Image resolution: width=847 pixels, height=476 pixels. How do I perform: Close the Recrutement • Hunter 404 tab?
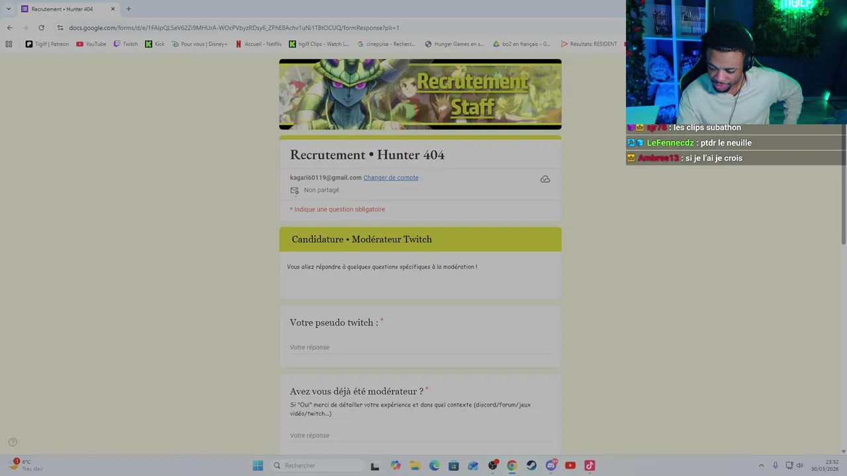pos(112,9)
